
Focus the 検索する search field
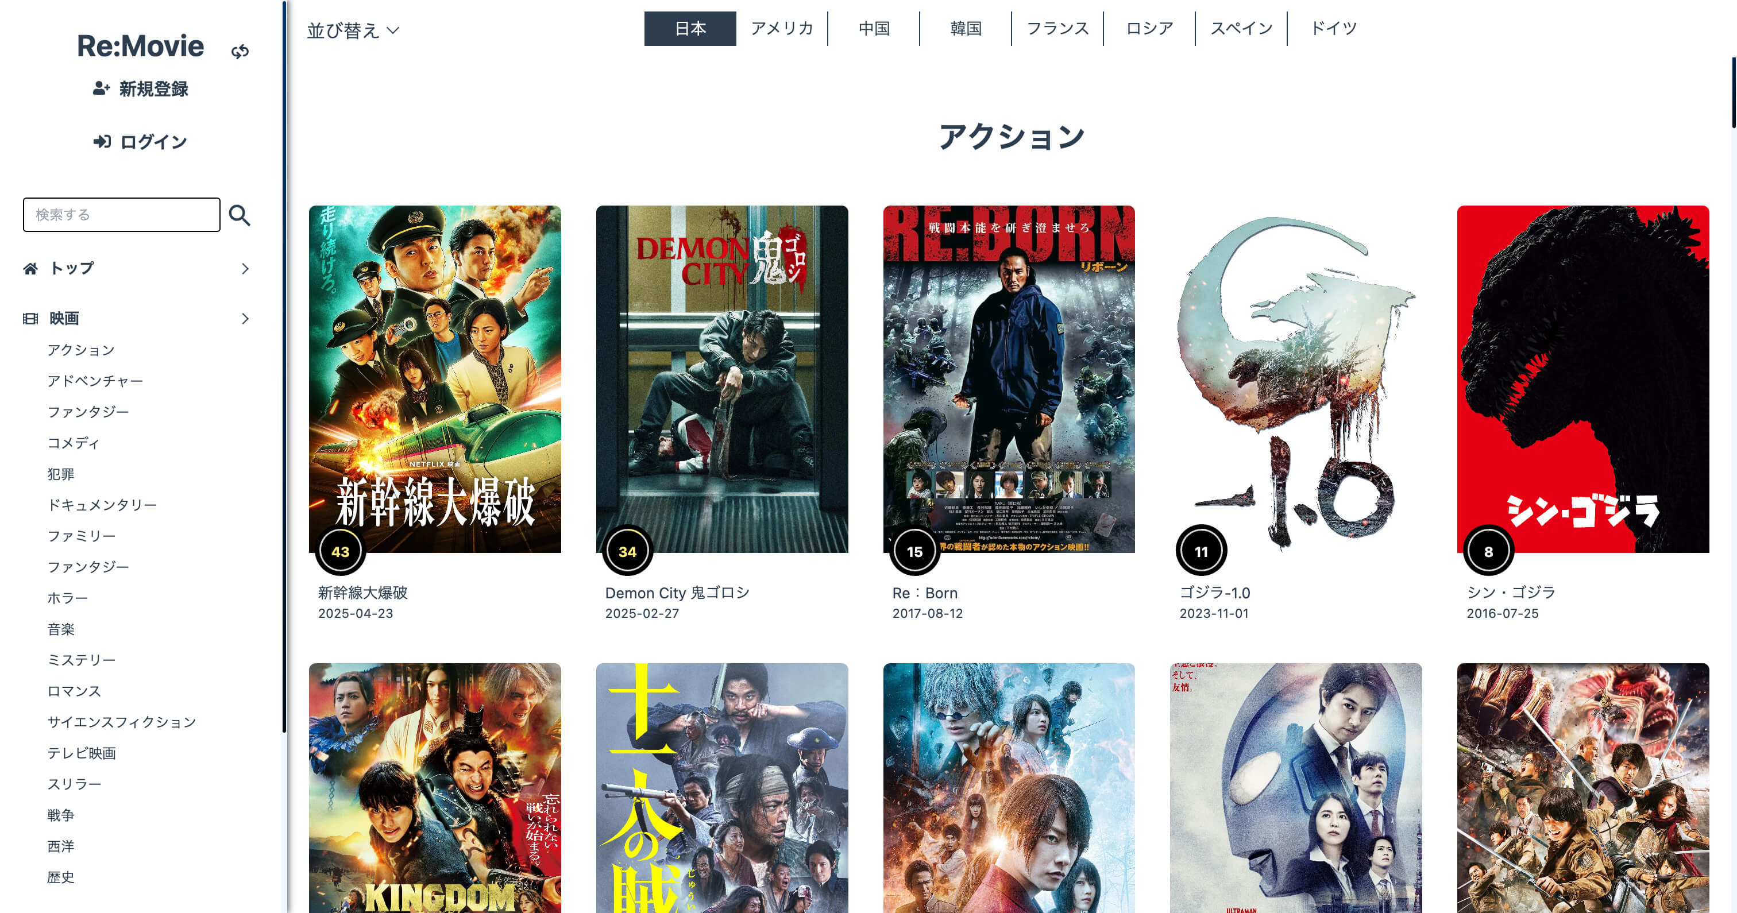121,214
